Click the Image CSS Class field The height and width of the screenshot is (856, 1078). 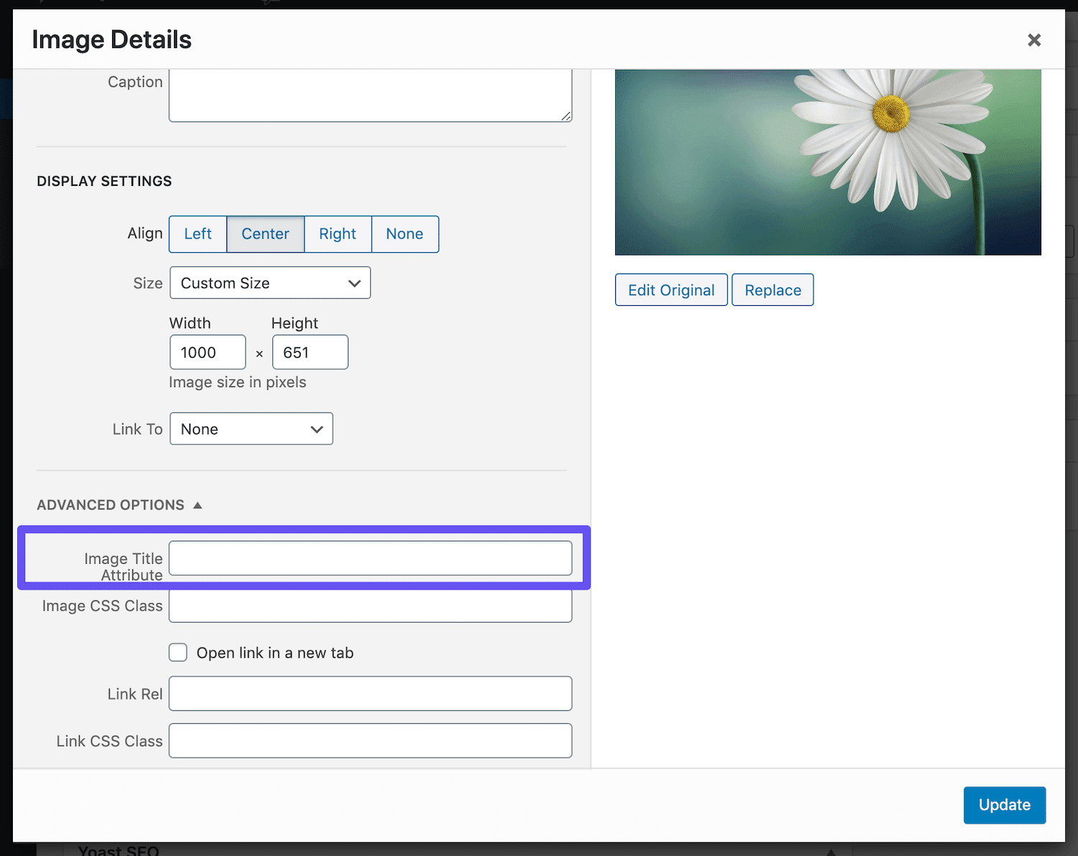coord(370,606)
